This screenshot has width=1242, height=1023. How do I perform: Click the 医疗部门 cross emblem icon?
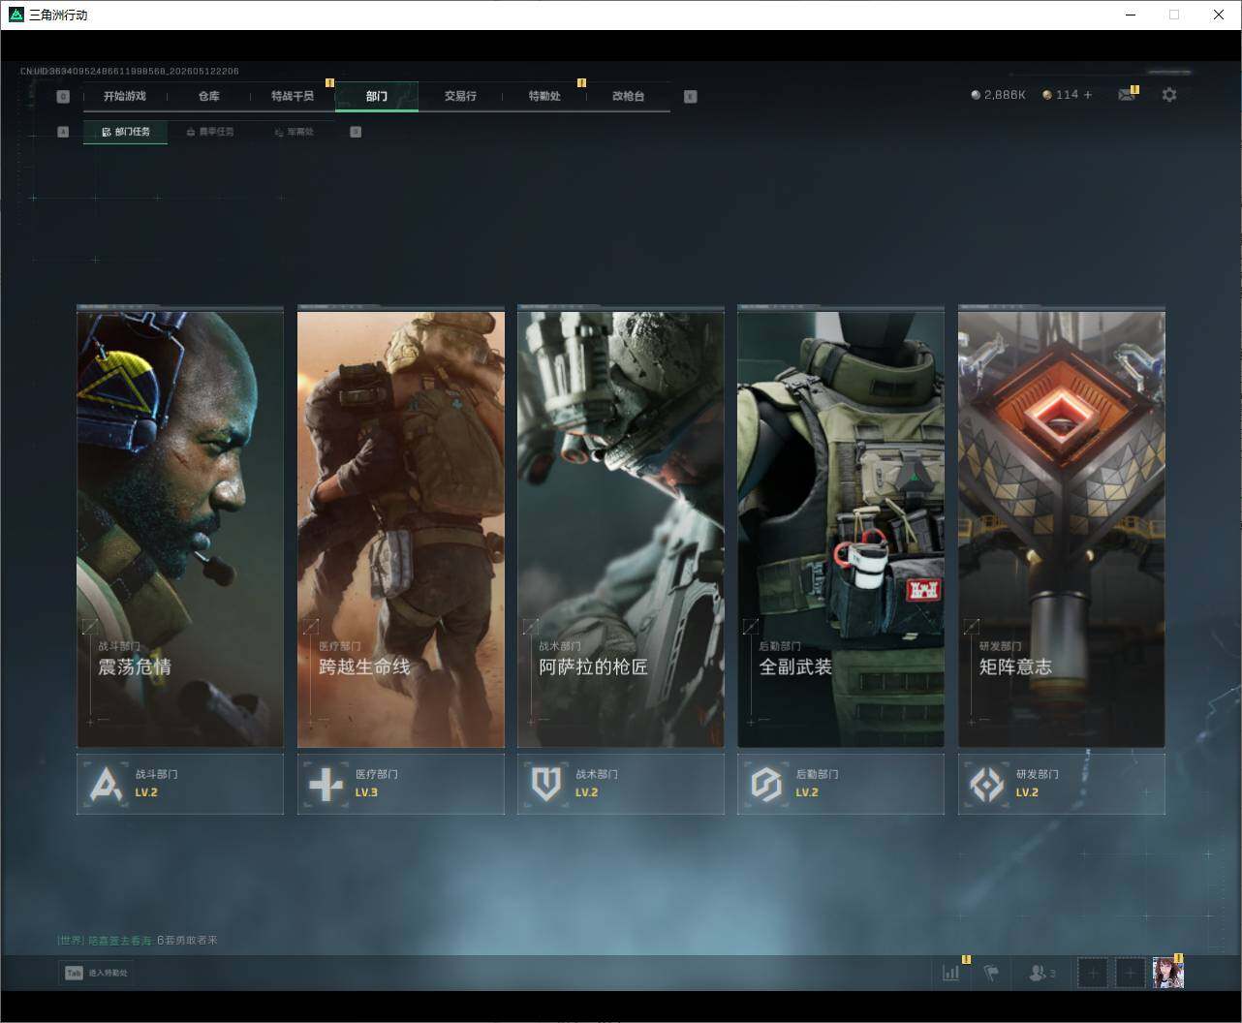[x=326, y=784]
